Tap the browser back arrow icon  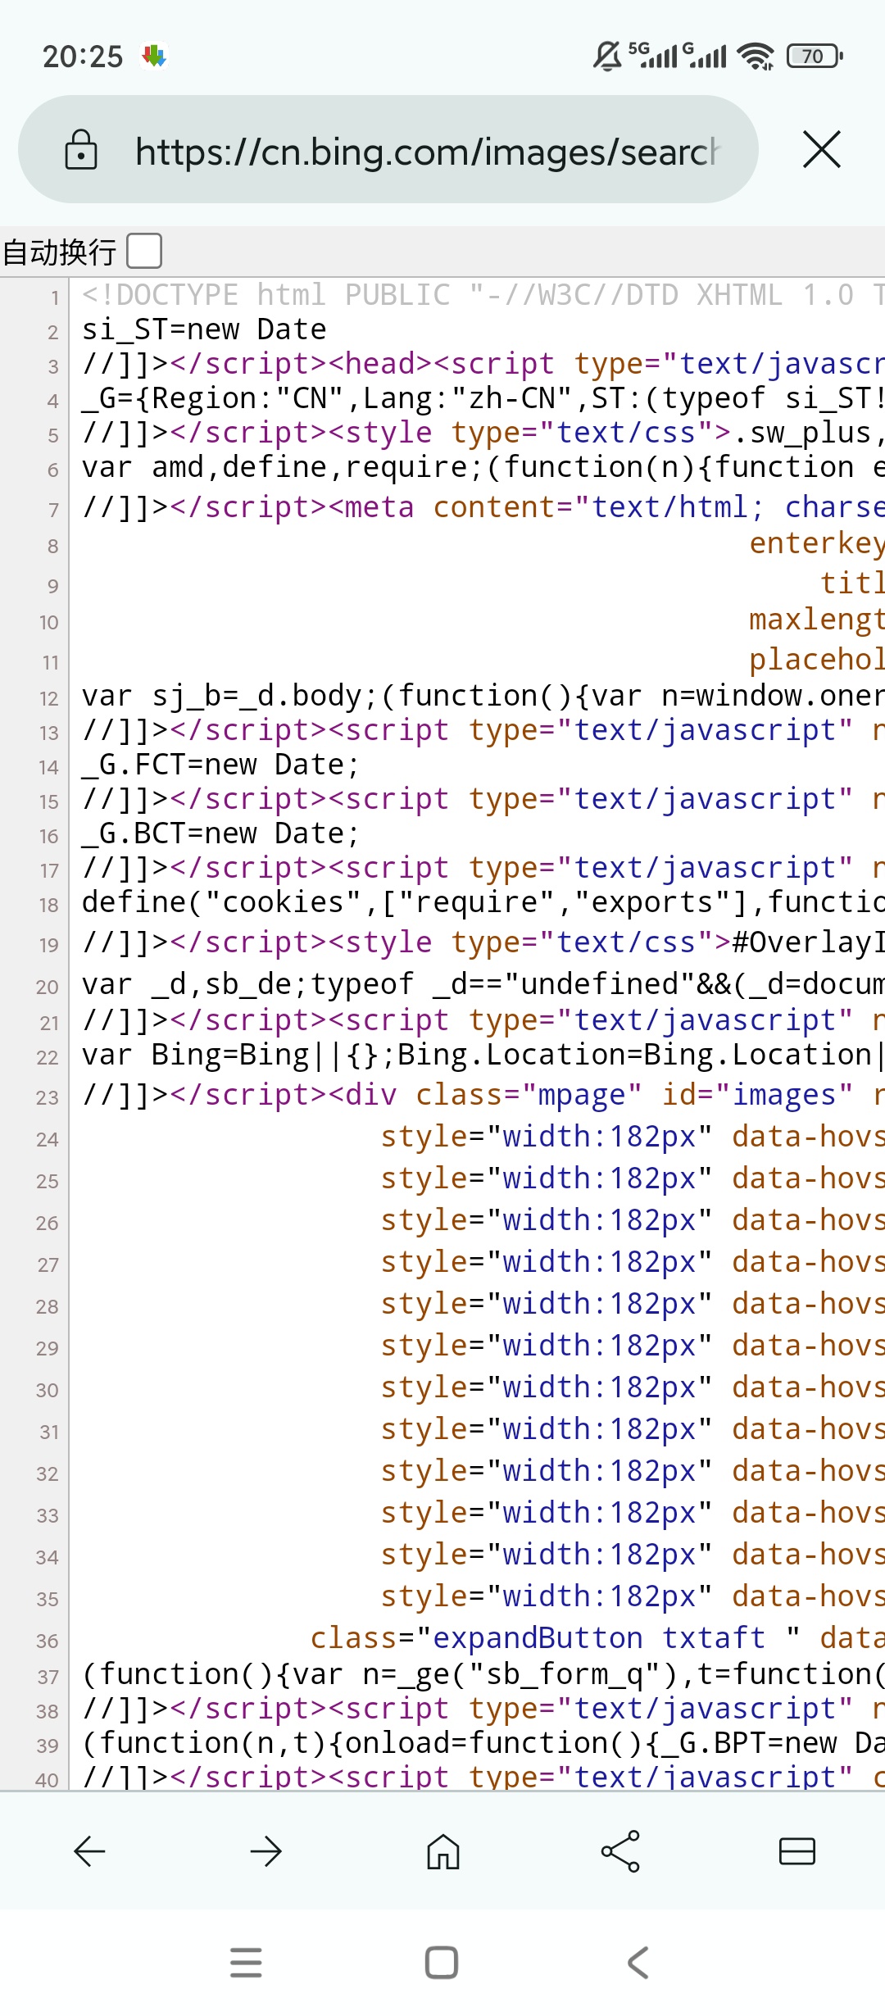[89, 1851]
